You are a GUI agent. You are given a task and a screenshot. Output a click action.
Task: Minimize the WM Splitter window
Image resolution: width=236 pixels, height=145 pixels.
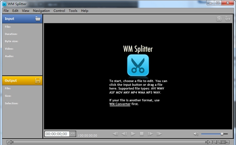[210, 3]
